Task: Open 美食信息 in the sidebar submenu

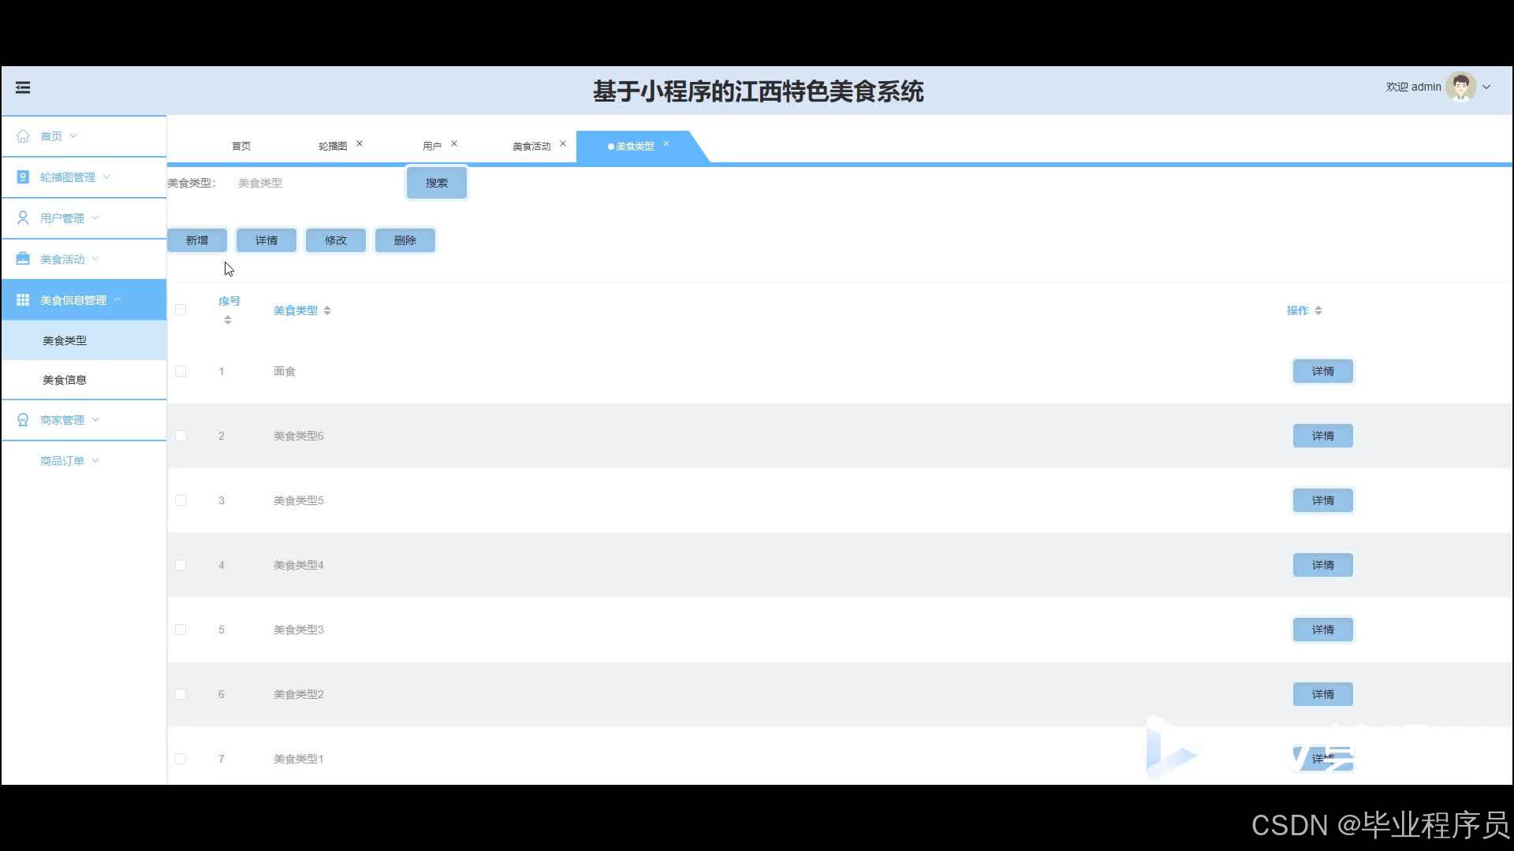Action: point(65,380)
